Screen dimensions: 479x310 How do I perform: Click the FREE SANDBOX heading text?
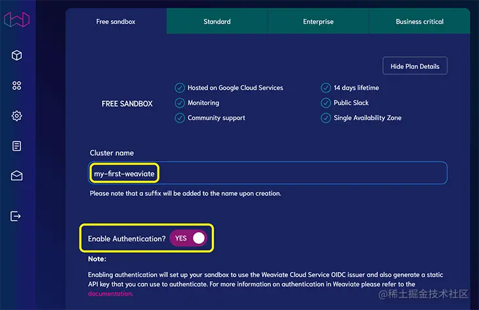tap(127, 104)
